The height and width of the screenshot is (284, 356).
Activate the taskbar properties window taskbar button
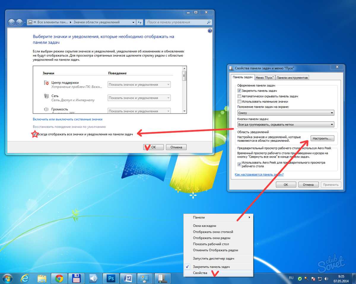pos(163,278)
